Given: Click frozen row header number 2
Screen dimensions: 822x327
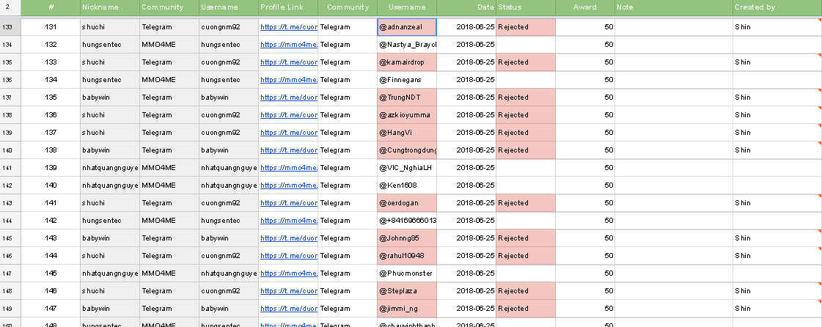Looking at the screenshot, I should pyautogui.click(x=8, y=7).
